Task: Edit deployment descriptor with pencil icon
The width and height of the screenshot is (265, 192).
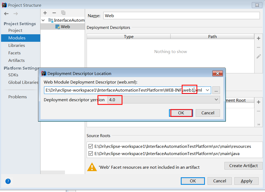Action: (258, 56)
